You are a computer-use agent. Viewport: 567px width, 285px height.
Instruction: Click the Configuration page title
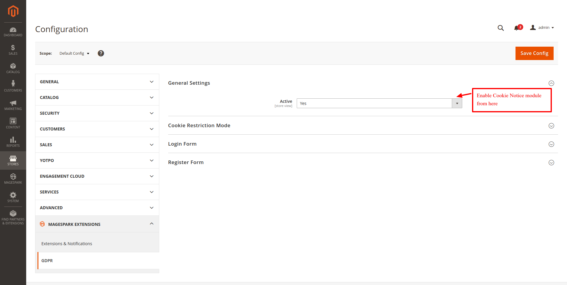point(62,29)
